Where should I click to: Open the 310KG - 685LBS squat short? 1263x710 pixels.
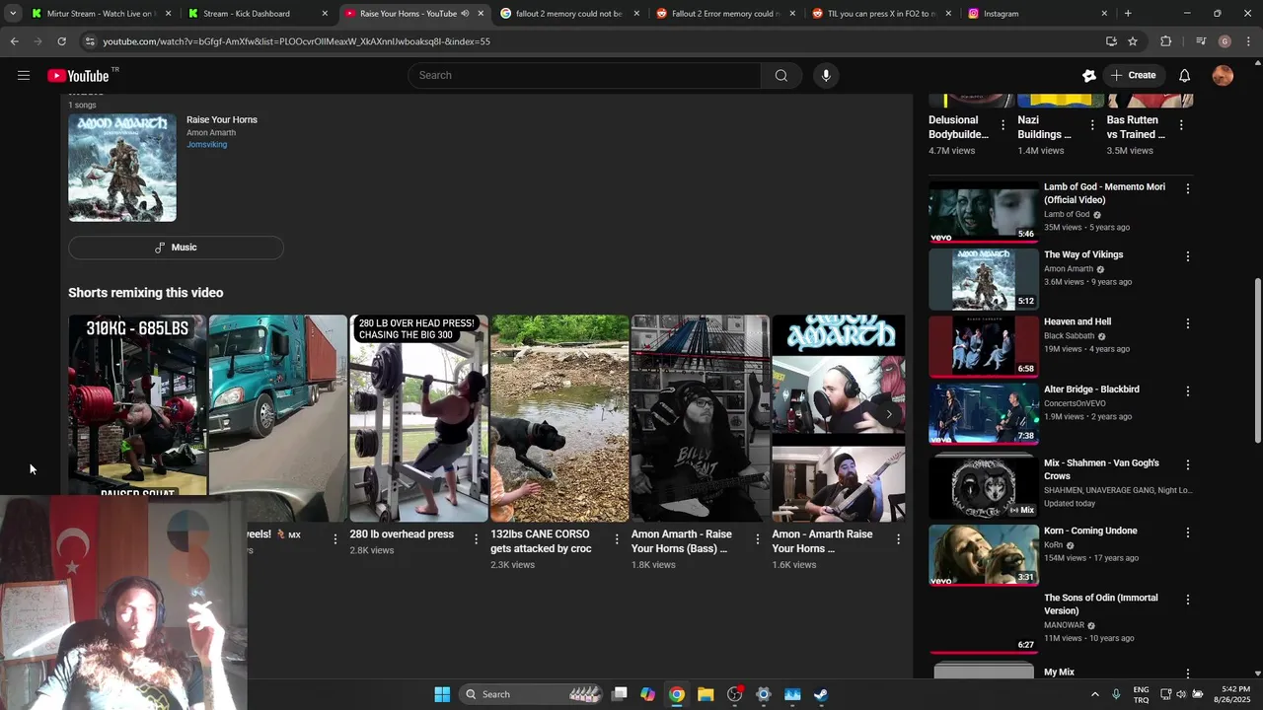point(137,404)
